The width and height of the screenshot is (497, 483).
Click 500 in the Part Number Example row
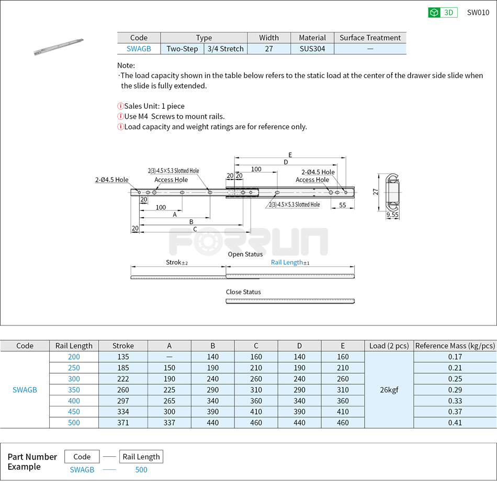[141, 470]
